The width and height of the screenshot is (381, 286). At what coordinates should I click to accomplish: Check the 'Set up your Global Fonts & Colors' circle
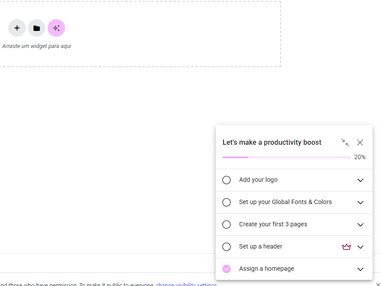[227, 202]
